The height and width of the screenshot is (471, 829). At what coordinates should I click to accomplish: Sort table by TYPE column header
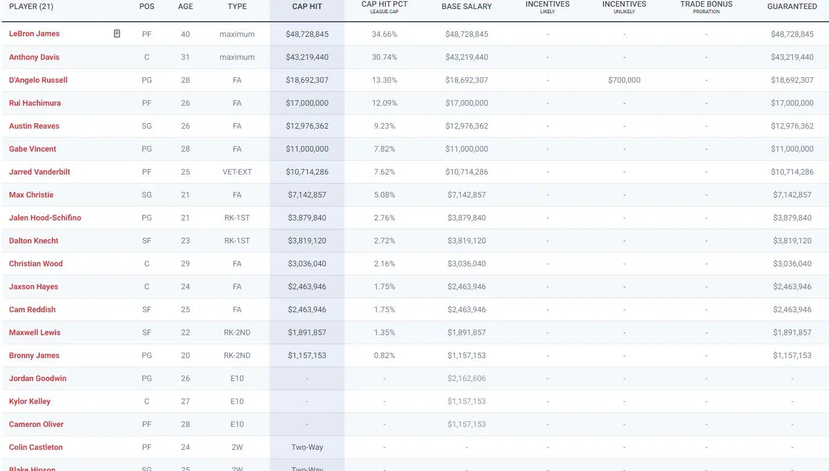pyautogui.click(x=237, y=7)
